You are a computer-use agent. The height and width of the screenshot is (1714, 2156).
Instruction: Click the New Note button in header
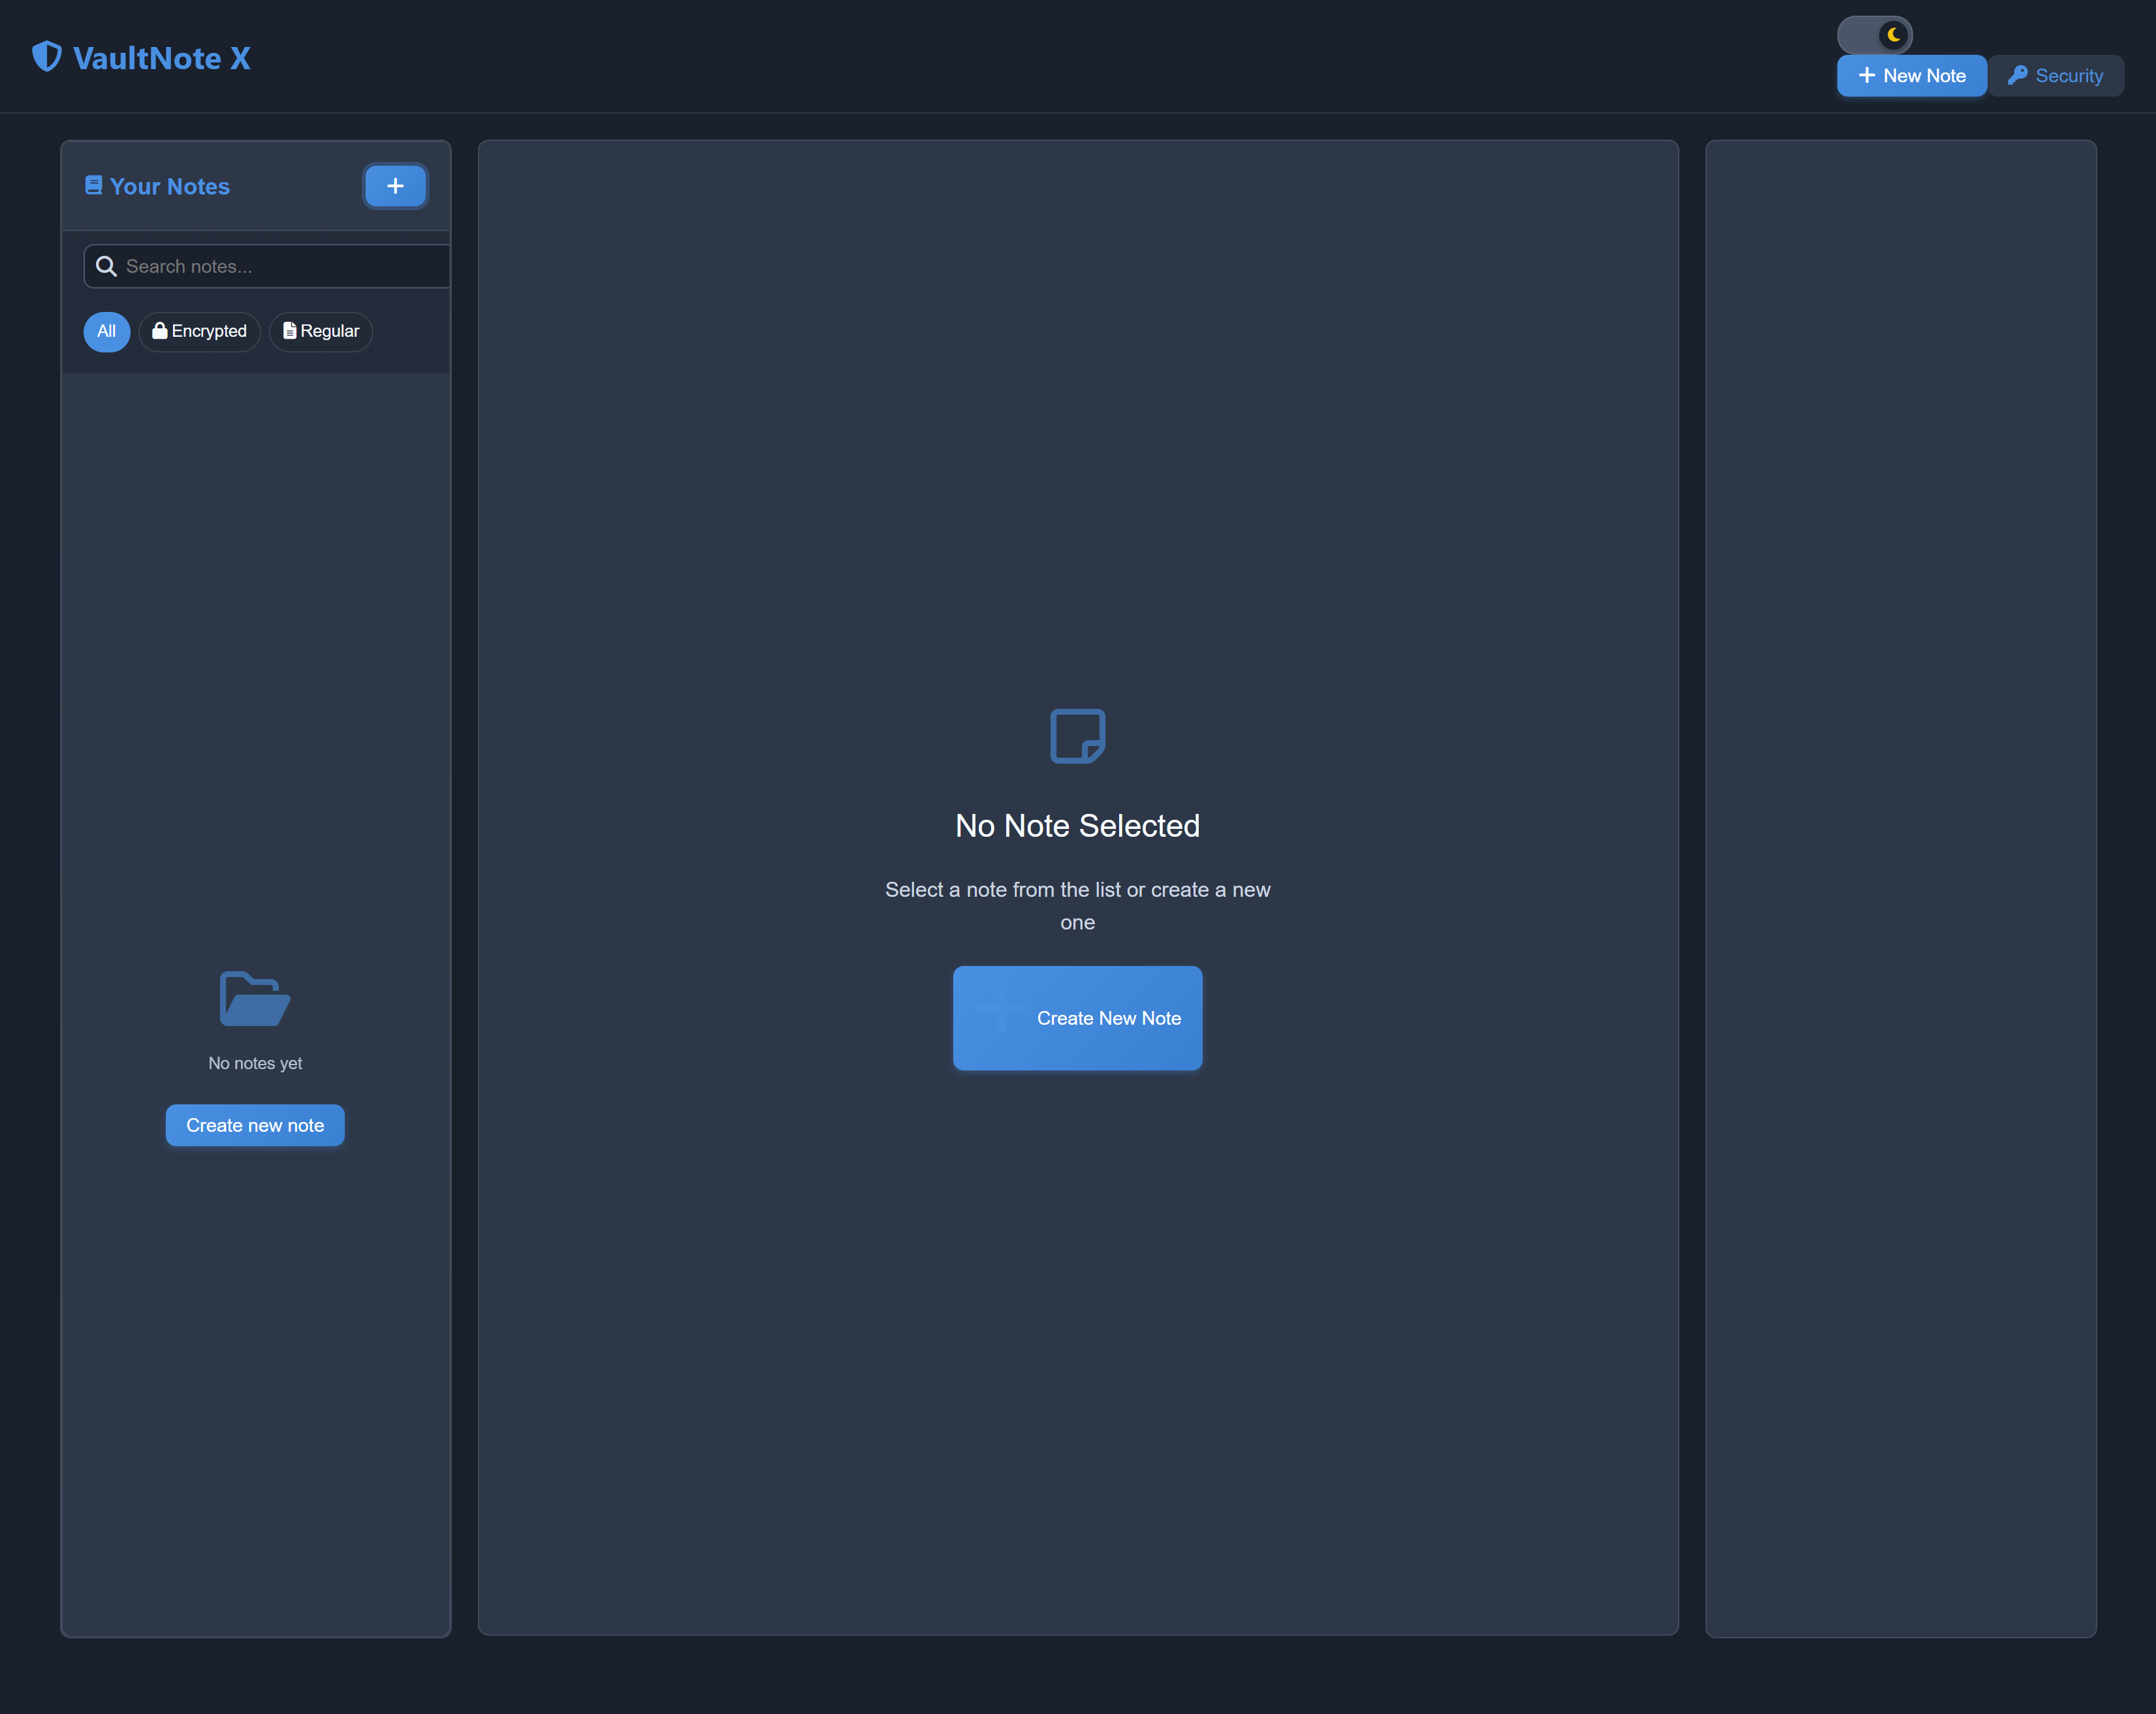coord(1911,76)
